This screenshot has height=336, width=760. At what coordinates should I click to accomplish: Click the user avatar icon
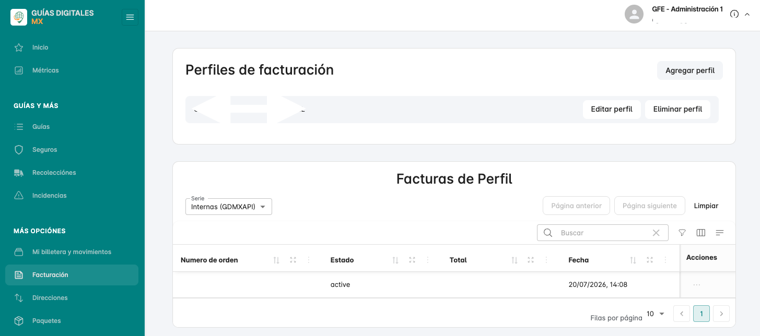click(x=634, y=14)
